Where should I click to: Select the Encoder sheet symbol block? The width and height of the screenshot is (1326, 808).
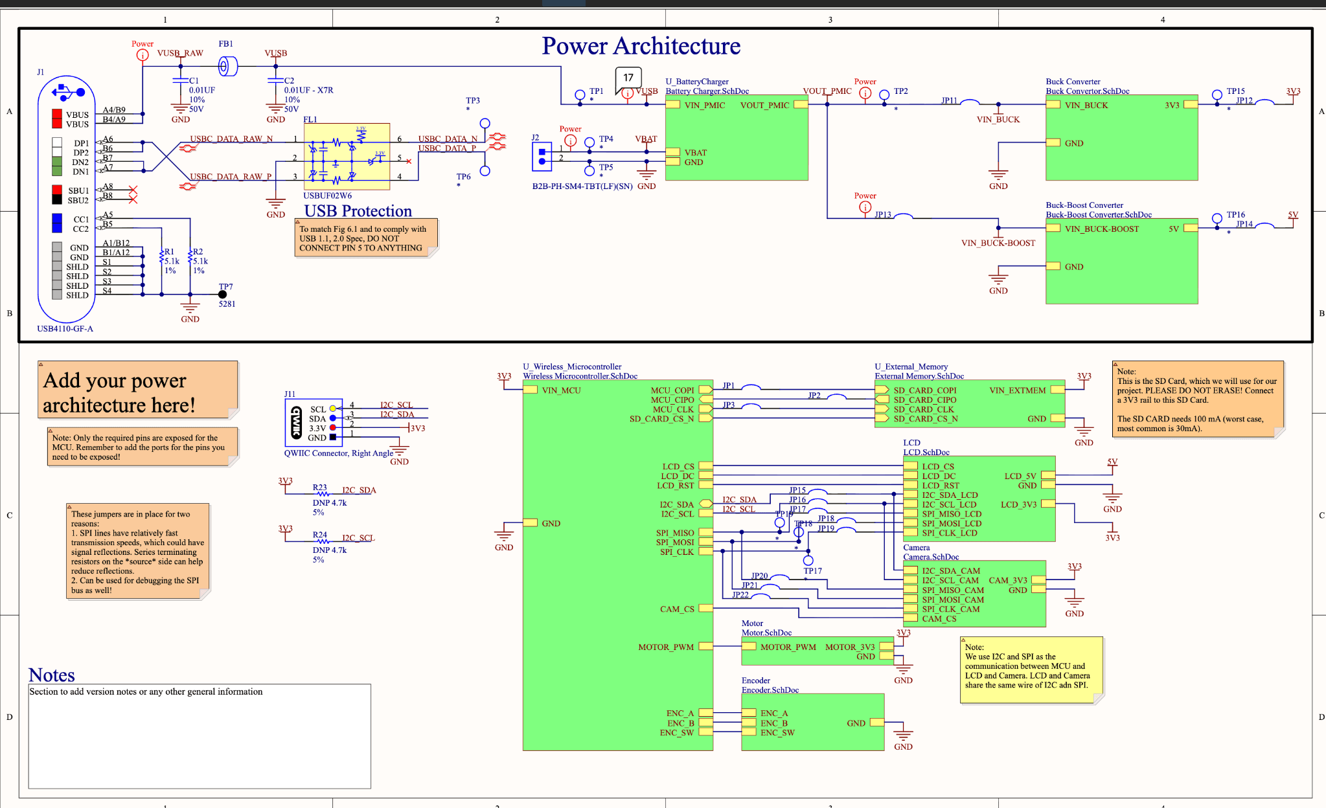pos(813,723)
